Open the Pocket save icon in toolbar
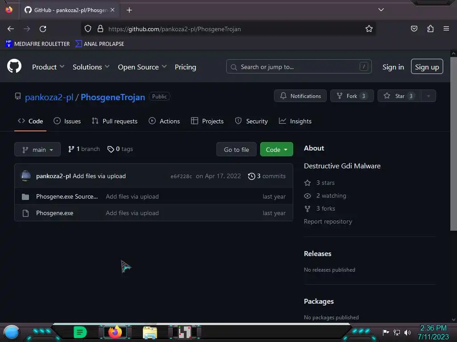This screenshot has width=457, height=342. point(414,28)
